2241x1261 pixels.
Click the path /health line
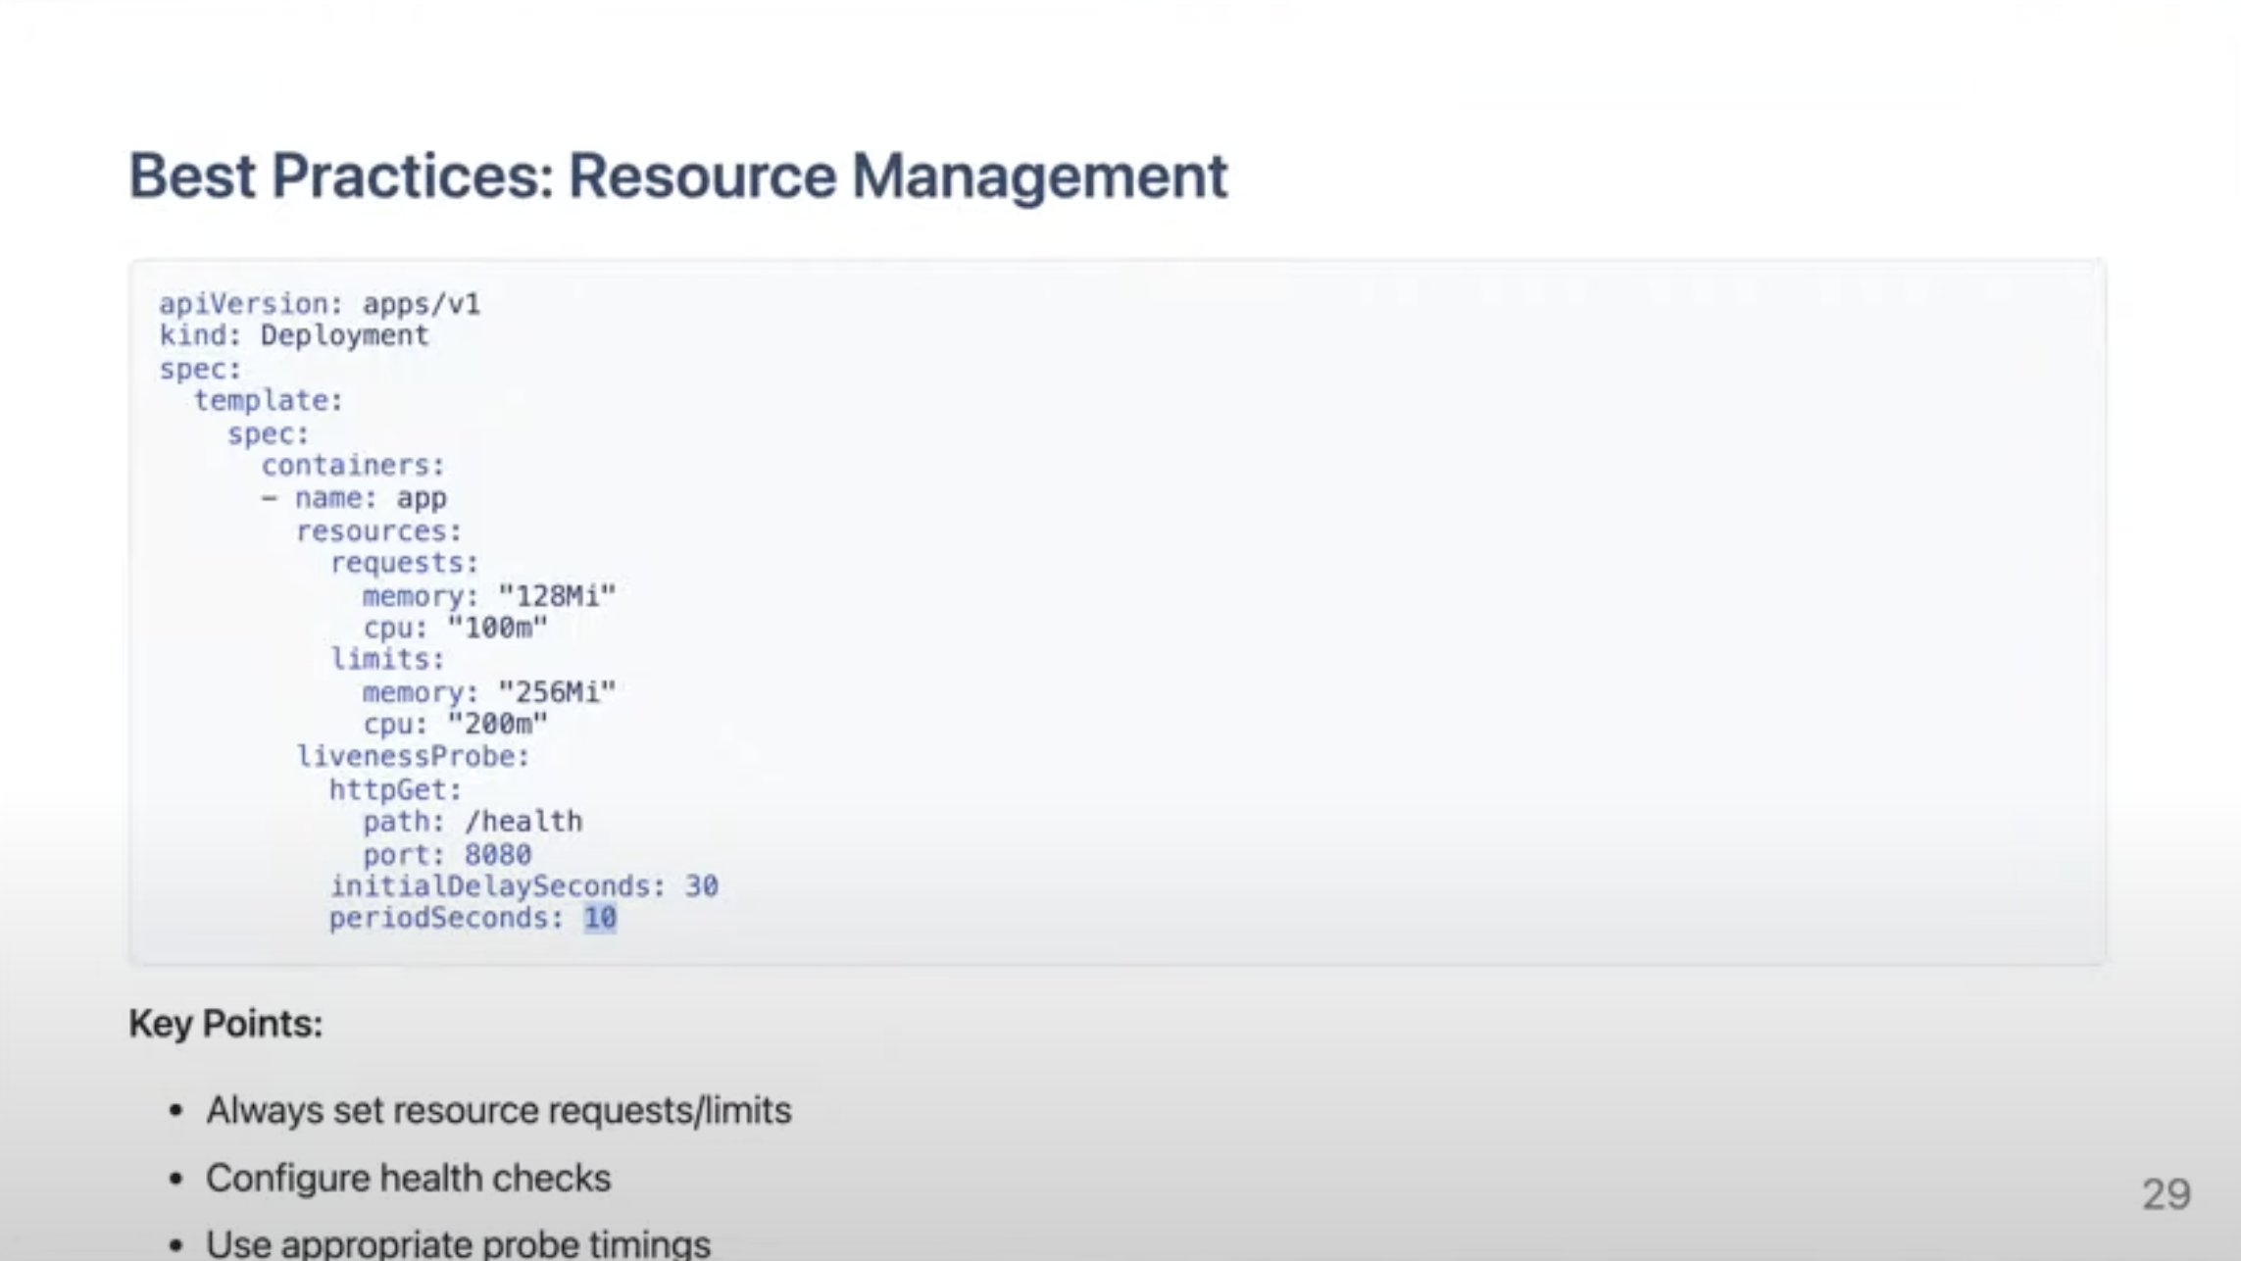coord(473,822)
